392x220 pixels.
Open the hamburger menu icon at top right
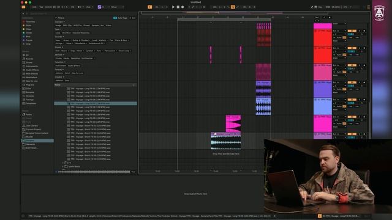coord(369,7)
